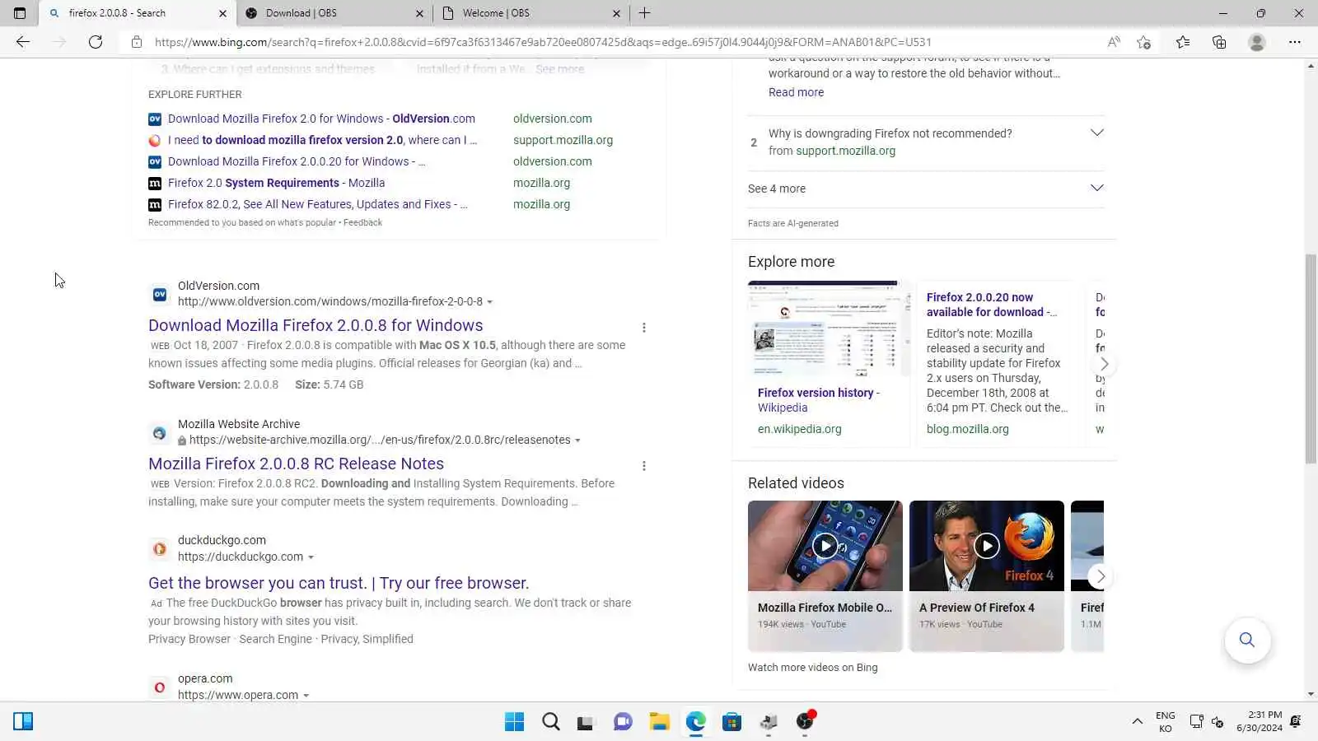Open Firefox 2.0 System Requirements link
Image resolution: width=1318 pixels, height=741 pixels.
tap(276, 183)
